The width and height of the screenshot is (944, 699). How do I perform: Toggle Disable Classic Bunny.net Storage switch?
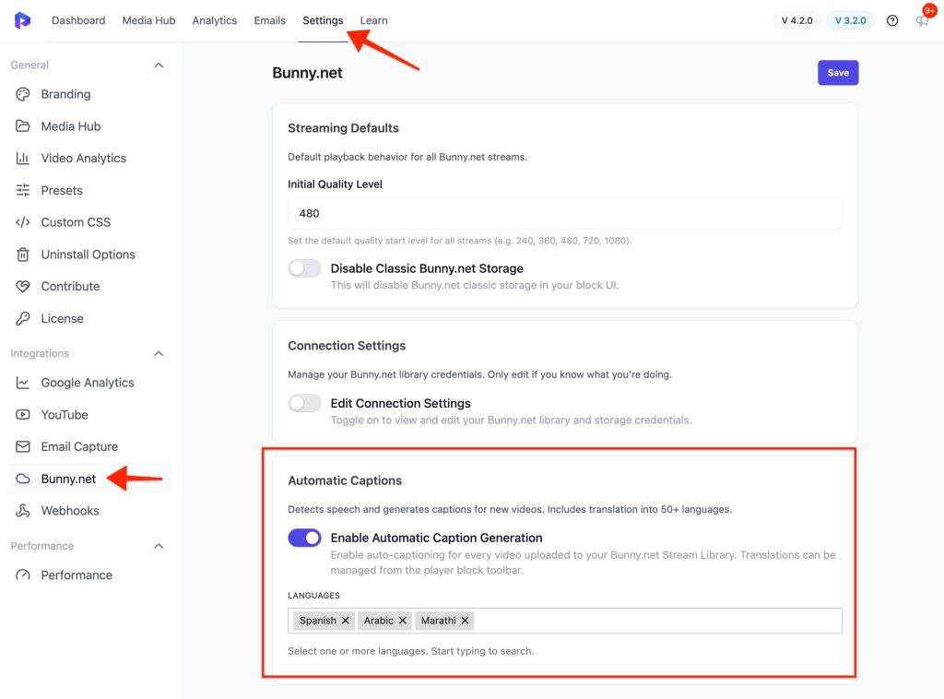(x=304, y=268)
